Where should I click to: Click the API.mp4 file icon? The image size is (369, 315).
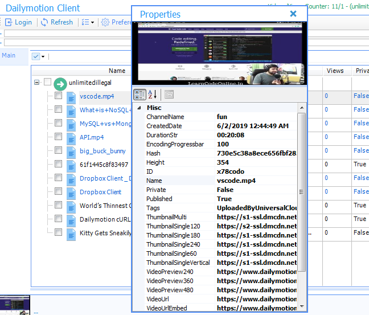[x=71, y=138]
